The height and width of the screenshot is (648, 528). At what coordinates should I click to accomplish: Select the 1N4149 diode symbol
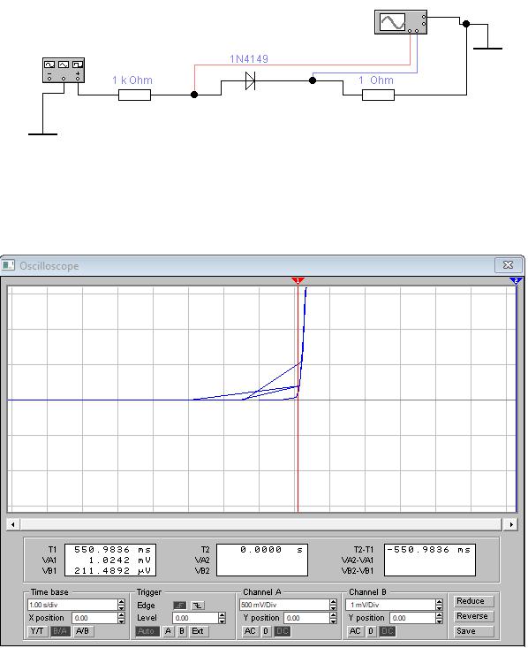click(x=250, y=80)
